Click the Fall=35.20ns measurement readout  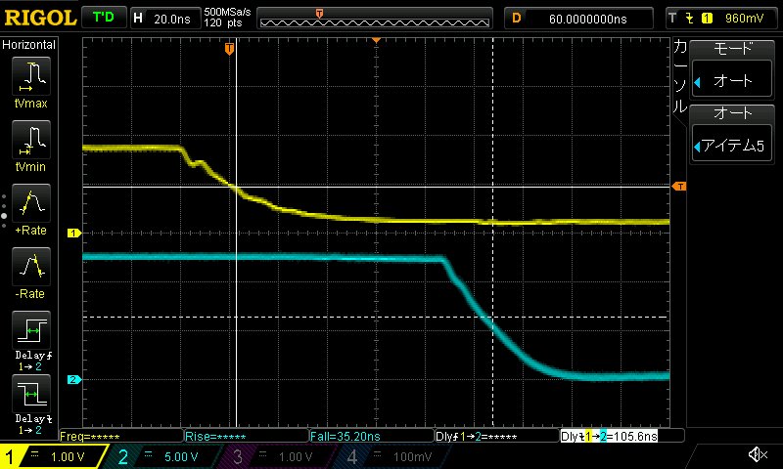click(372, 436)
